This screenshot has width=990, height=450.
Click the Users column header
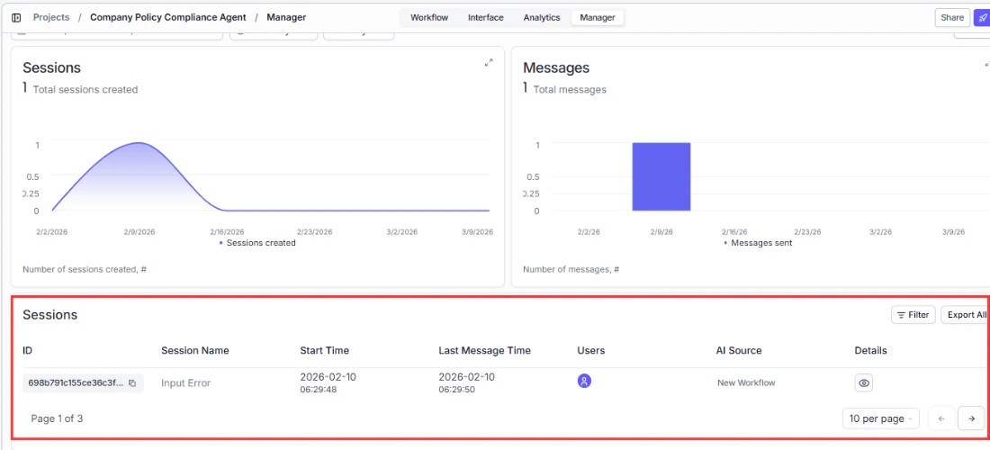click(591, 350)
